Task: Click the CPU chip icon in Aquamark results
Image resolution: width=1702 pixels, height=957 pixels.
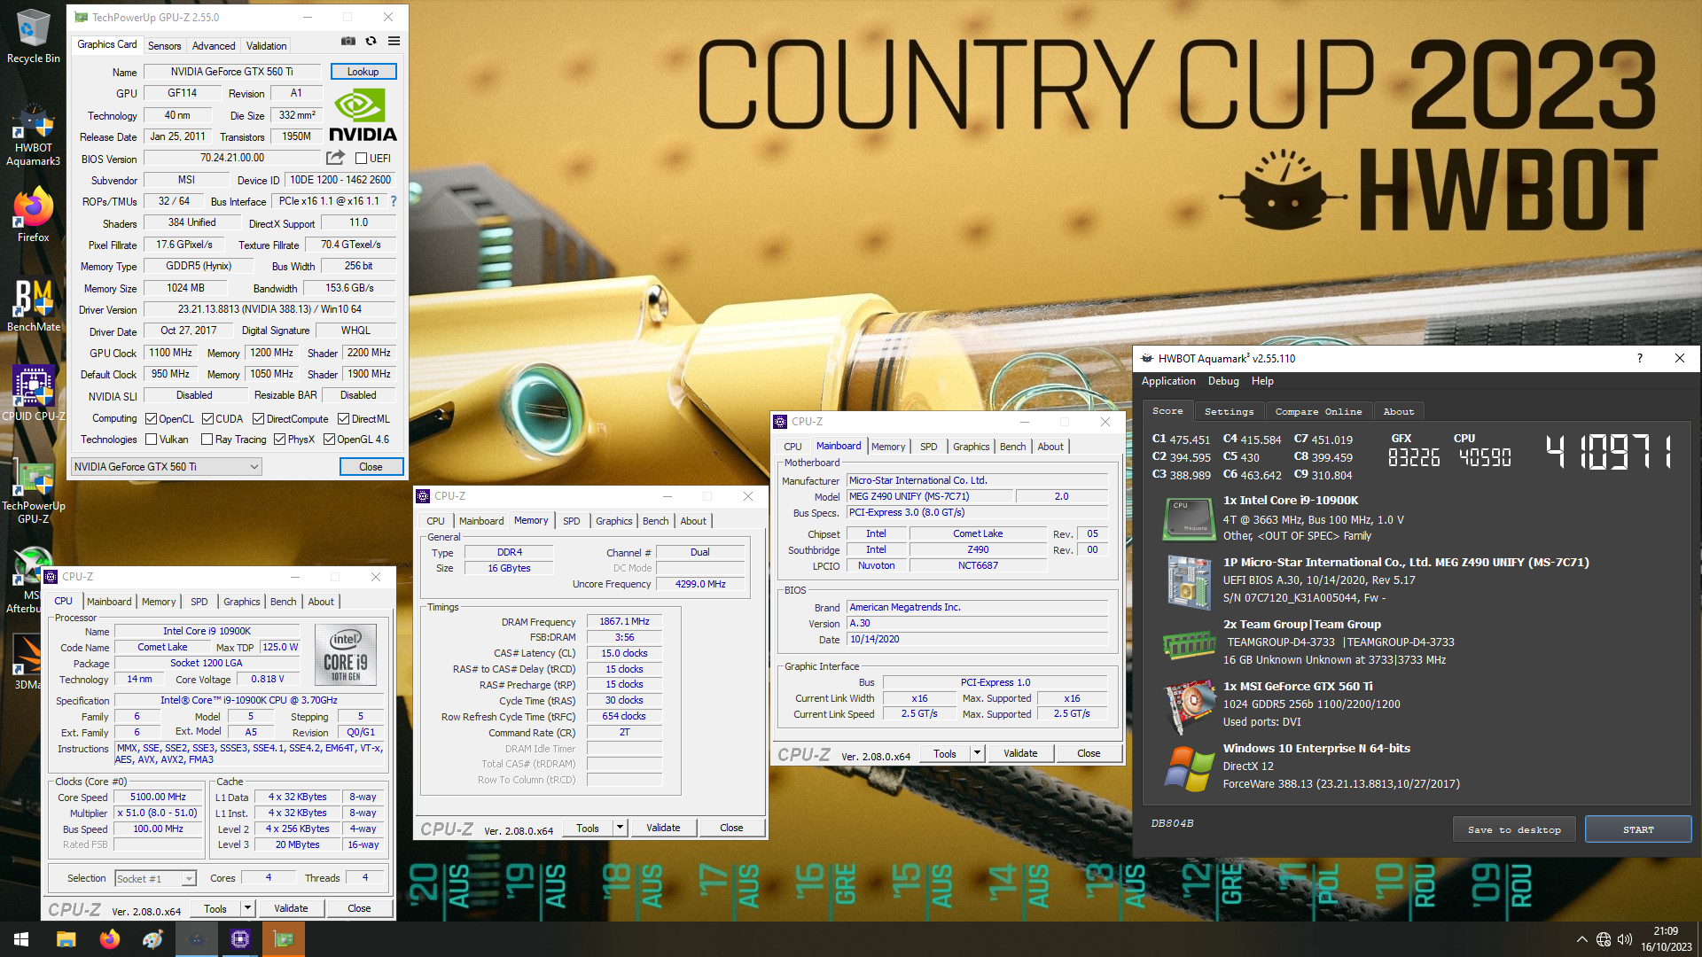Action: coord(1189,518)
